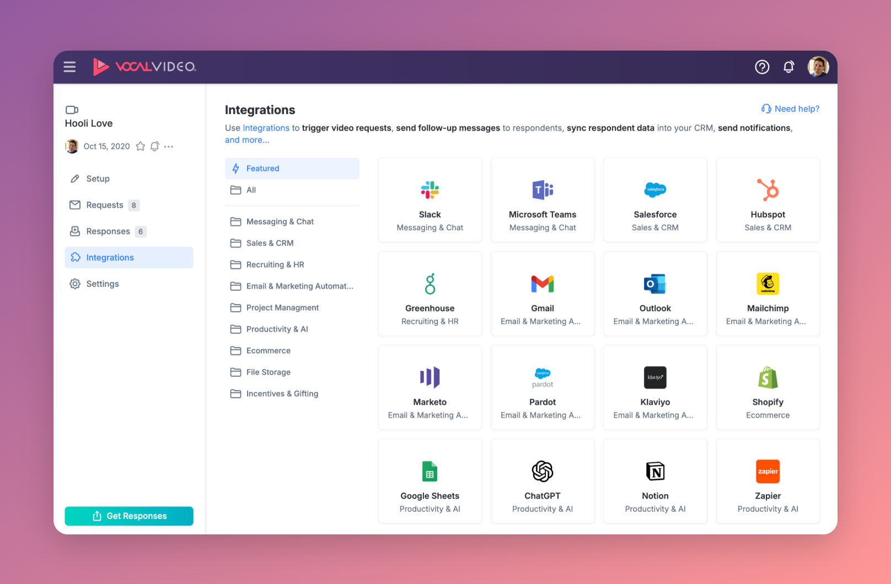Click the notification bell in the top bar
The height and width of the screenshot is (584, 891).
click(x=788, y=67)
